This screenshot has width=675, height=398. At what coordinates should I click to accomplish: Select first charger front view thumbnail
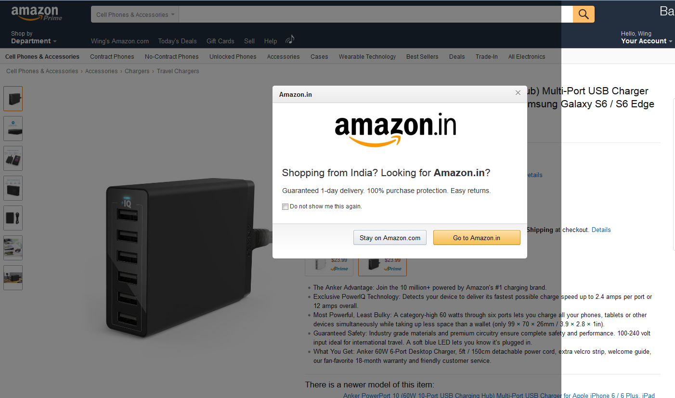pyautogui.click(x=13, y=99)
